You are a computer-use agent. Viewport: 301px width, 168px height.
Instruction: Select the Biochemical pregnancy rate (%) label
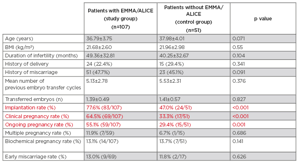pyautogui.click(x=42, y=141)
